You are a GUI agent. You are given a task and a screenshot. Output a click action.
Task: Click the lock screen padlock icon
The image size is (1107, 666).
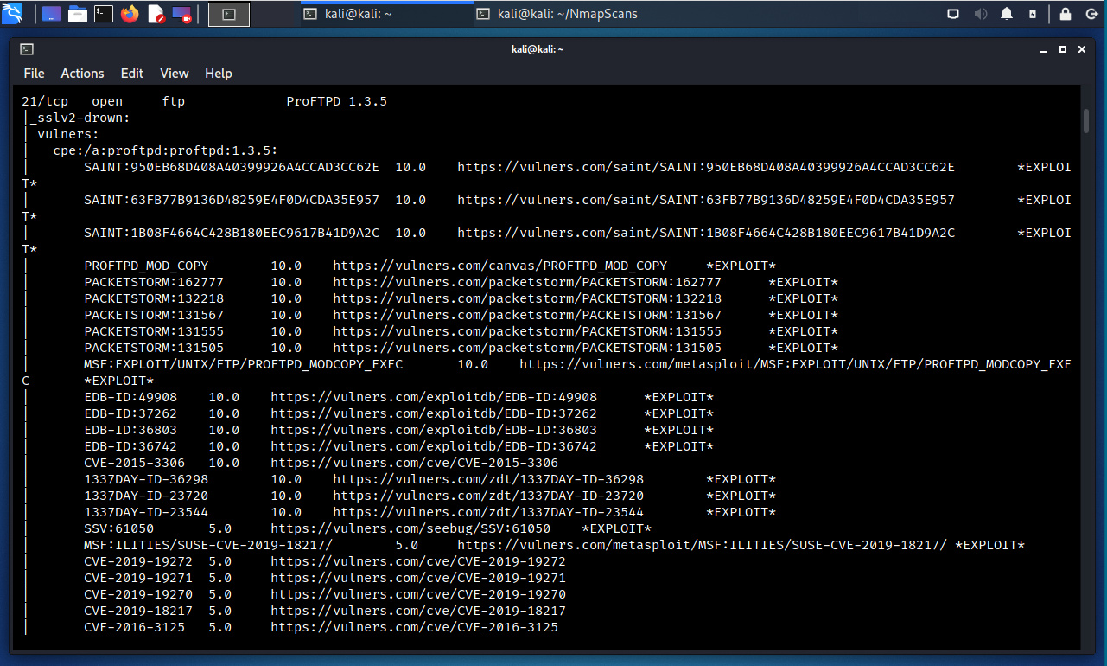click(1066, 14)
